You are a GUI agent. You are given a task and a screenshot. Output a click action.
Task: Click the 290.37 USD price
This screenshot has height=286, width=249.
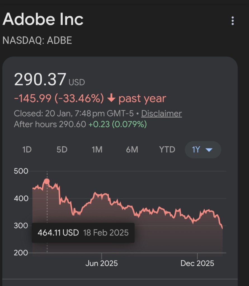41,79
